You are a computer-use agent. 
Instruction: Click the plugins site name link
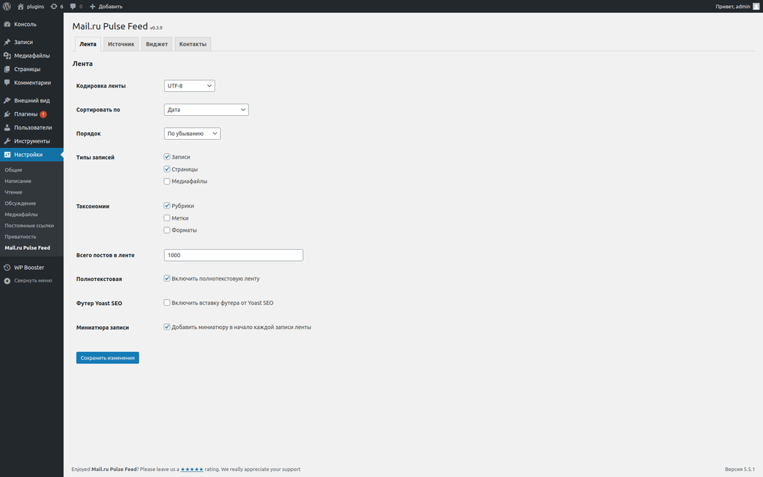pyautogui.click(x=35, y=6)
